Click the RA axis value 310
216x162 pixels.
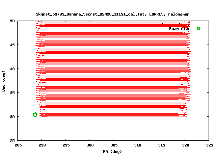coord(138,145)
